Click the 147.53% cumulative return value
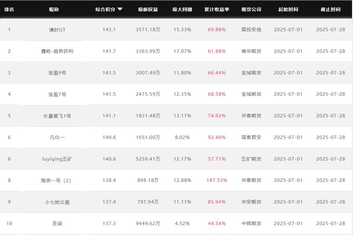Screen dimensions: 353x235 point(217,180)
